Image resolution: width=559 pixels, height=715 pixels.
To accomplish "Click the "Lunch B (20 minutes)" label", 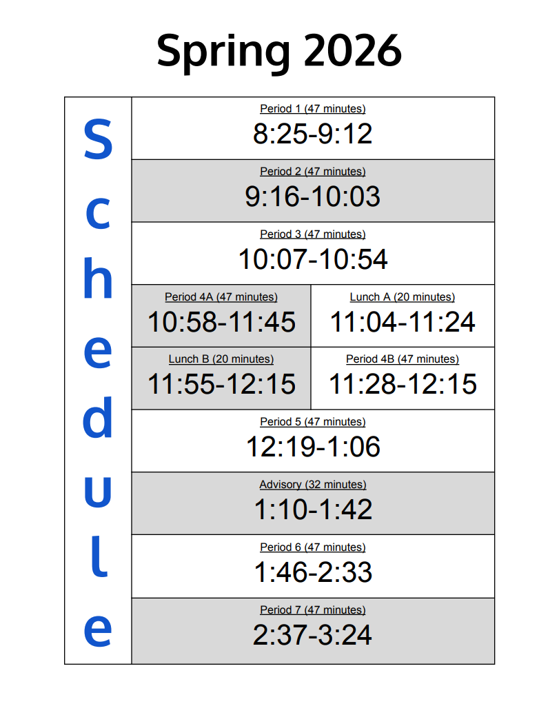I will [221, 359].
